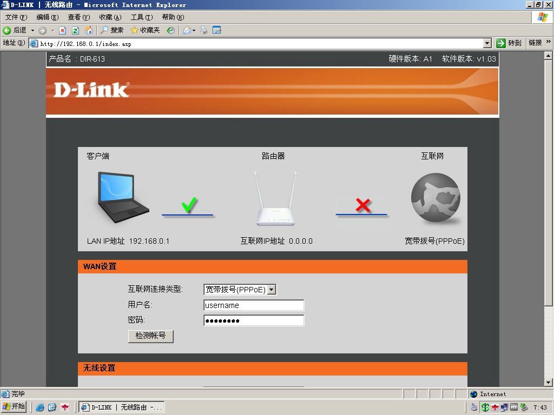The height and width of the screenshot is (415, 554).
Task: Open the 收藏夹 favorites star button
Action: 145,30
